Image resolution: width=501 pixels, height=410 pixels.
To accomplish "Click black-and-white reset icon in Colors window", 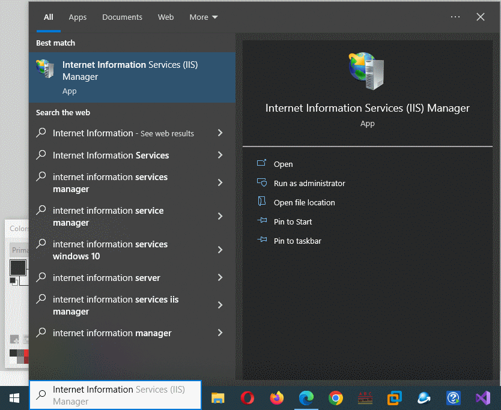I will coord(13,281).
